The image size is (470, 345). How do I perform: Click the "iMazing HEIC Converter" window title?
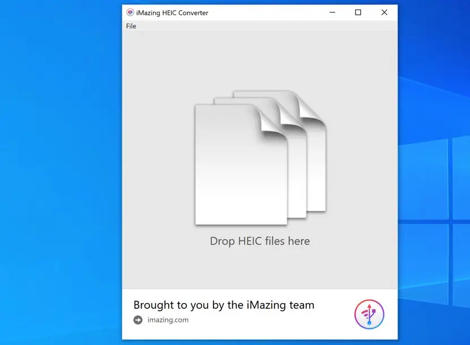[172, 13]
